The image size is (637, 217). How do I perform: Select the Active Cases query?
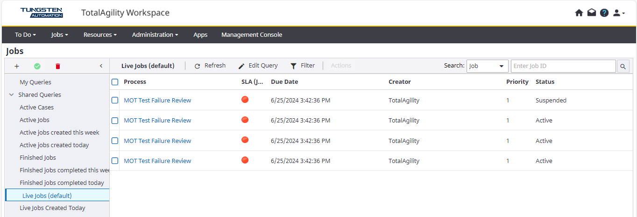(36, 107)
